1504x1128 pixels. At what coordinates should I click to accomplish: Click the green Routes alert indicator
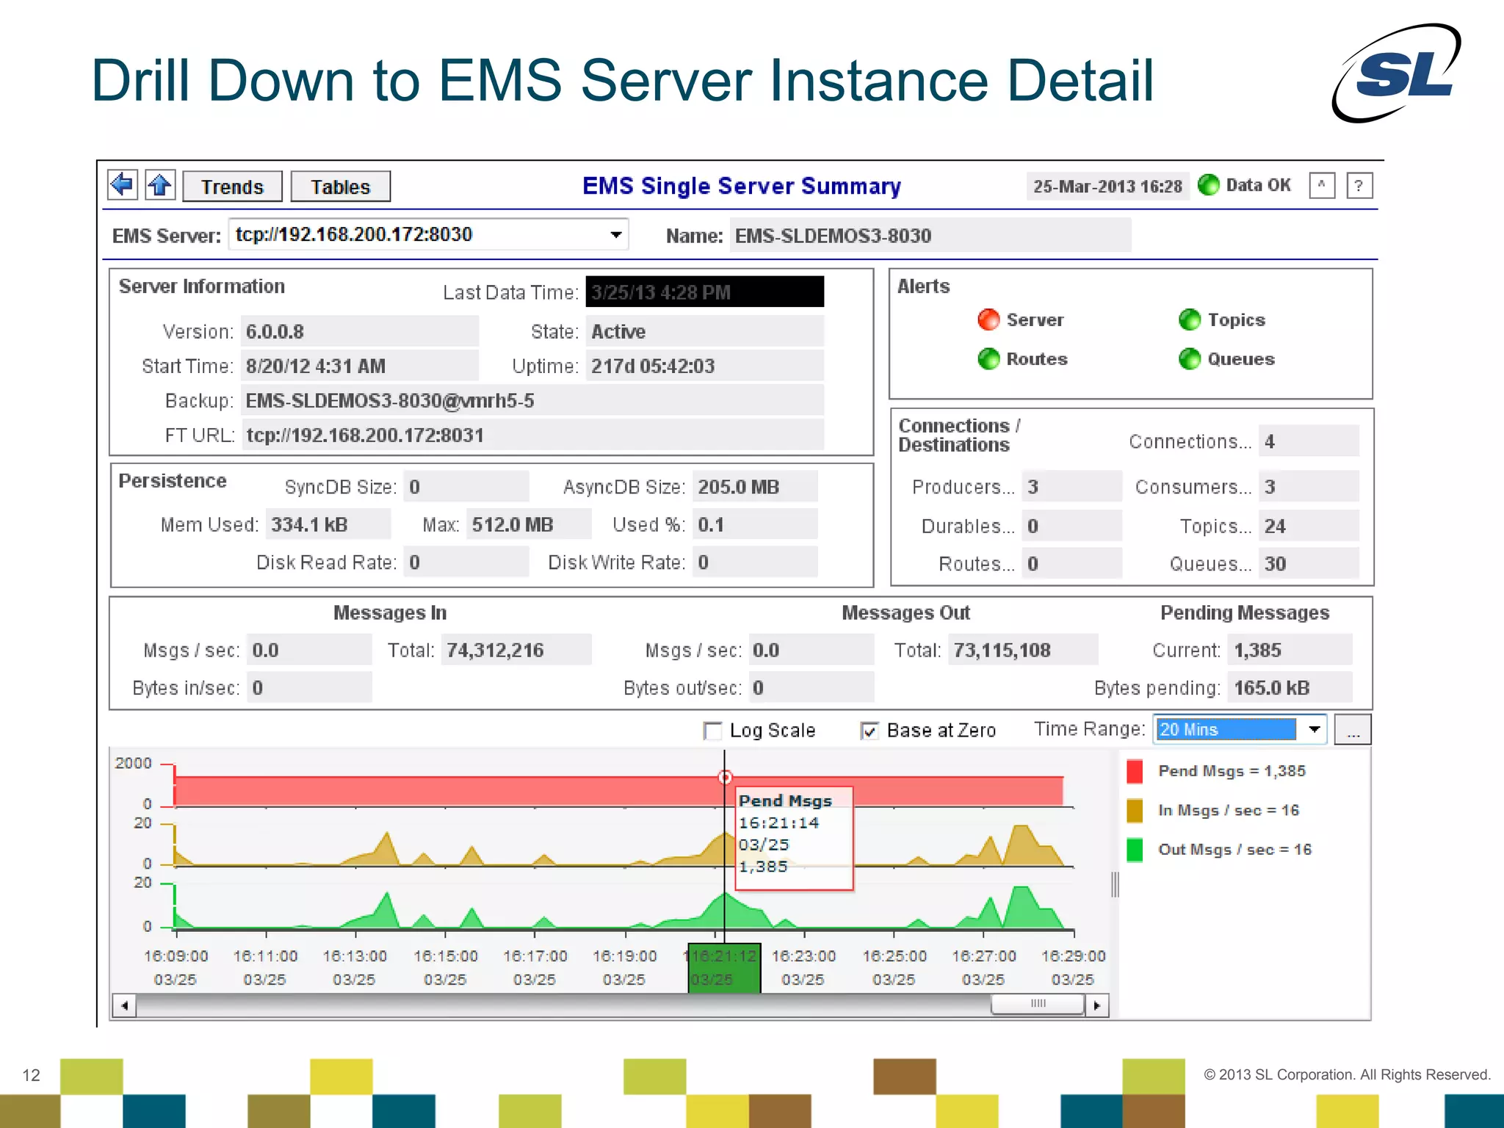988,358
